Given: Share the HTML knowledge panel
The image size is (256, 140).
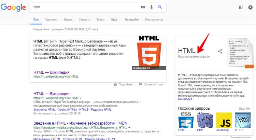Looking at the screenshot, I should click(x=220, y=51).
